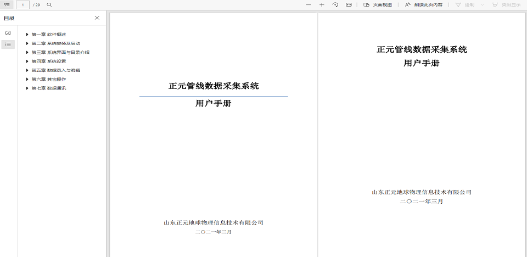The width and height of the screenshot is (527, 257).
Task: Click the page number input field
Action: point(23,4)
